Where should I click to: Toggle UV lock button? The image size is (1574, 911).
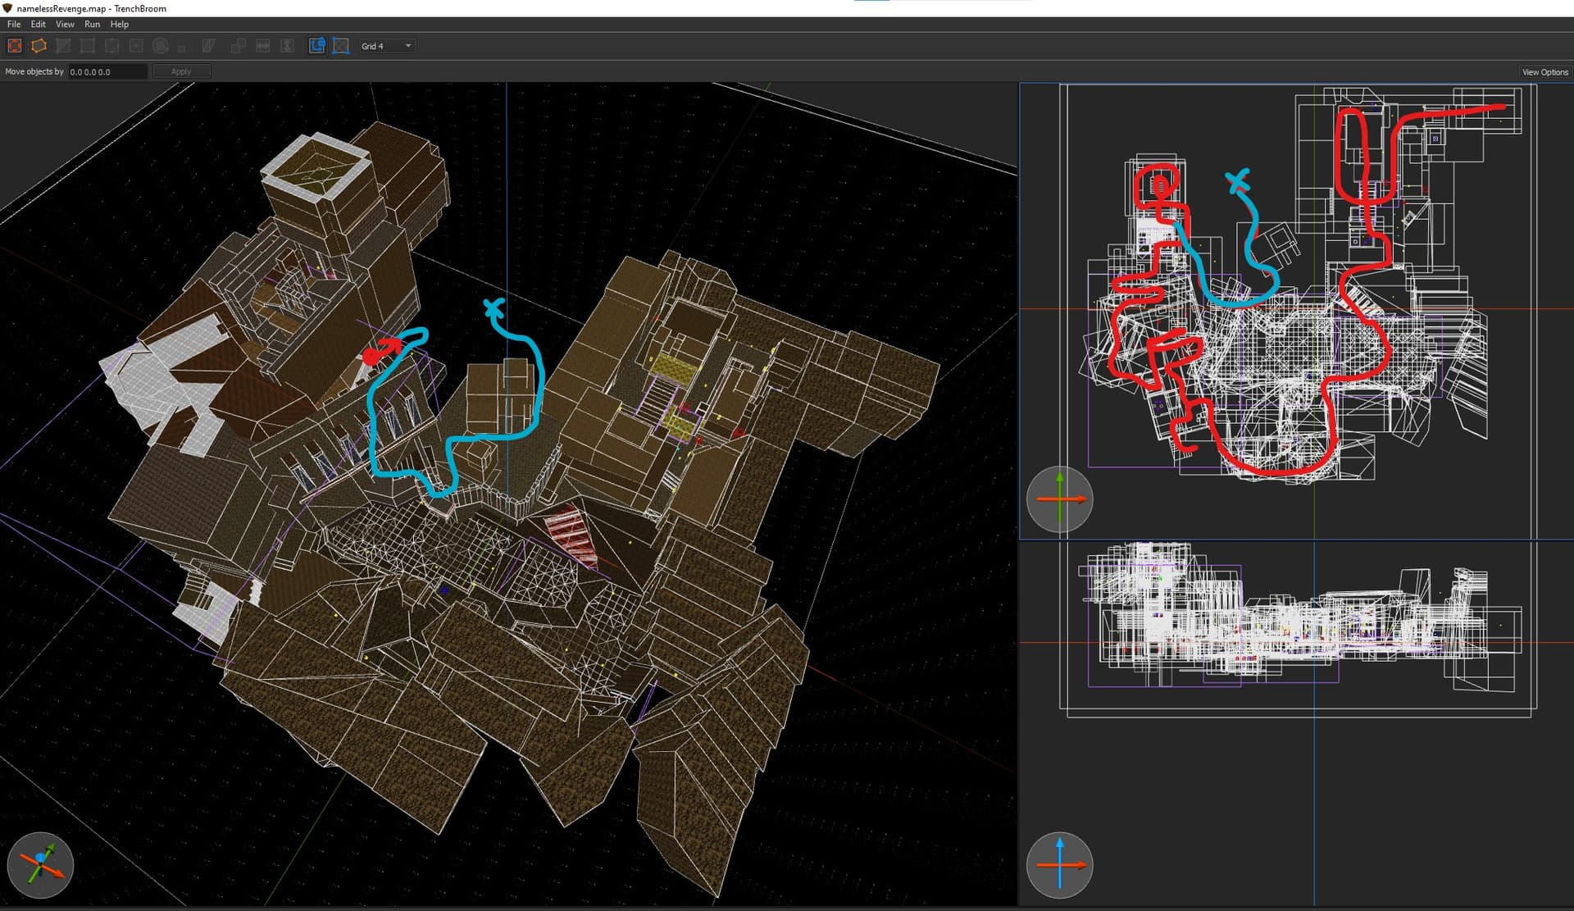point(341,46)
